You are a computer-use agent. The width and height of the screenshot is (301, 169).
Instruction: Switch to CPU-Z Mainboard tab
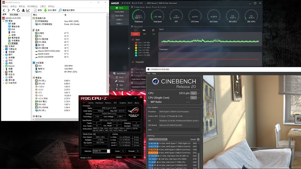[x=99, y=103]
